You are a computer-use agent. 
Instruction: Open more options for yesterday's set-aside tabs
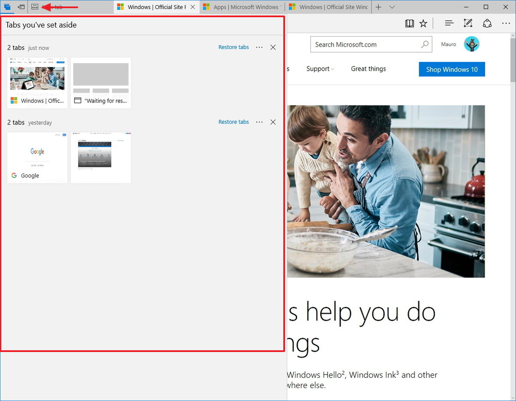[259, 122]
